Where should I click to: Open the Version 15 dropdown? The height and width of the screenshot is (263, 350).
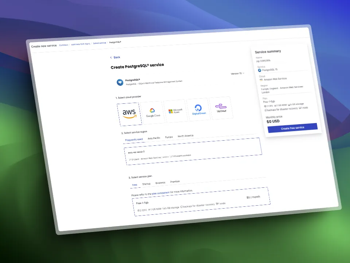pyautogui.click(x=237, y=73)
